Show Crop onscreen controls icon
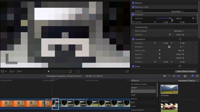 click(x=180, y=66)
